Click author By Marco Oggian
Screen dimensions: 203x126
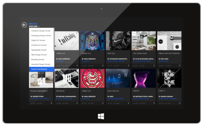pos(166,97)
